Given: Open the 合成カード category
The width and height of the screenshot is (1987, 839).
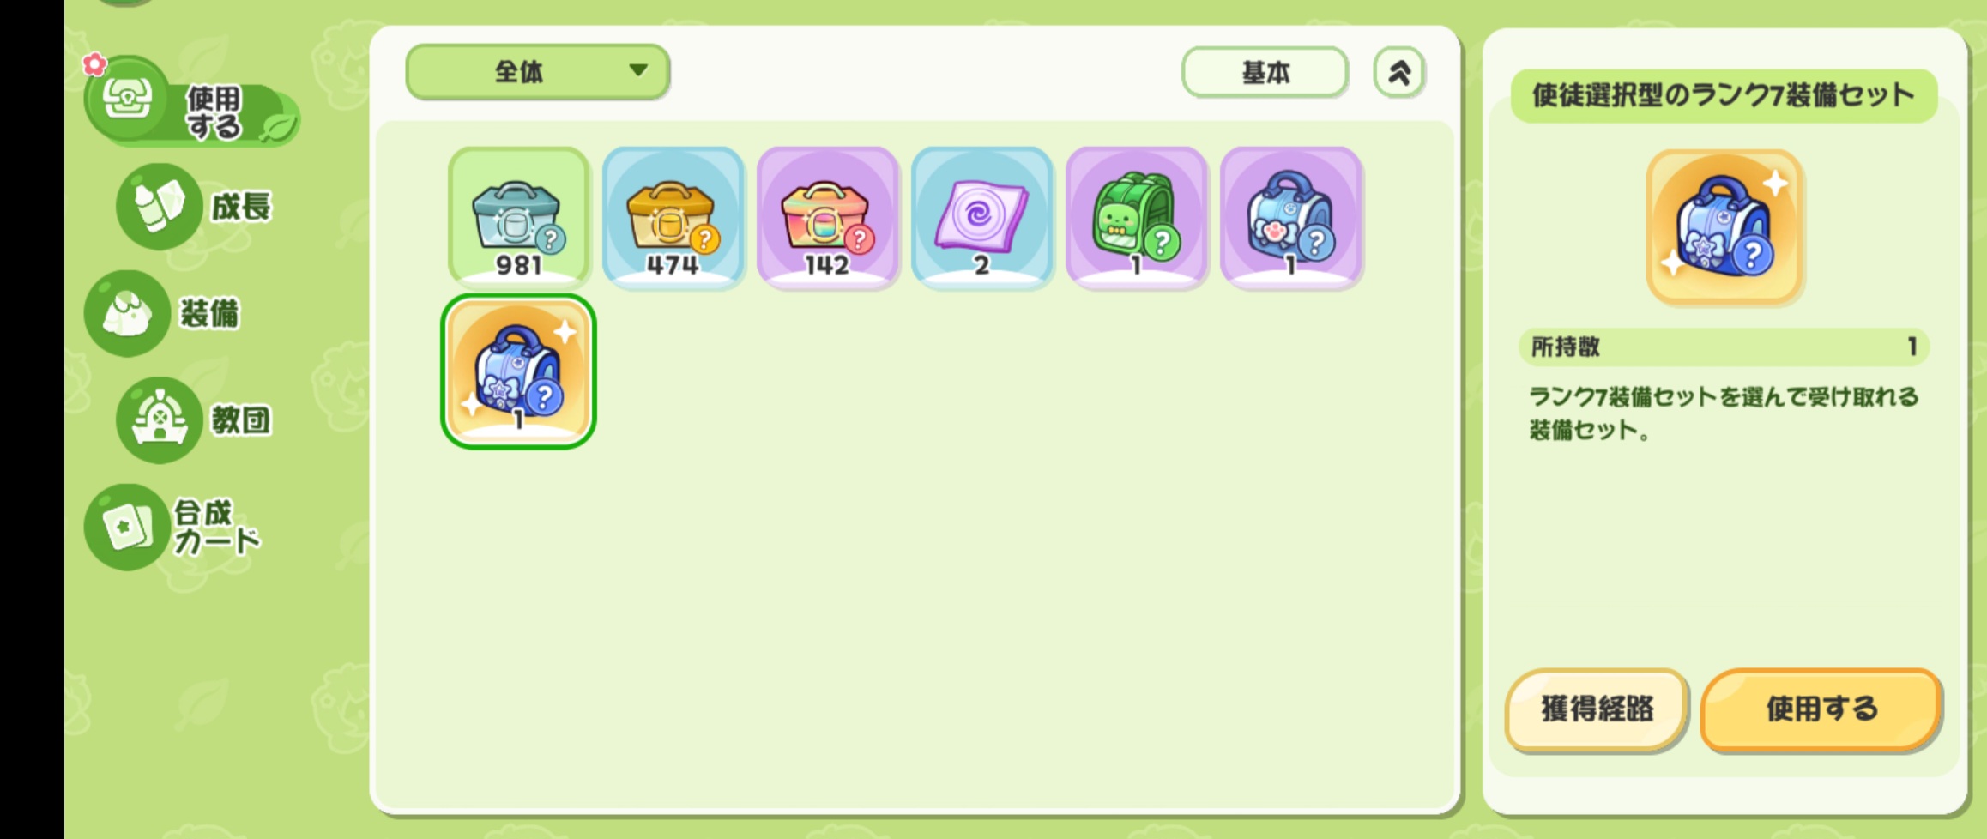Looking at the screenshot, I should coord(173,526).
